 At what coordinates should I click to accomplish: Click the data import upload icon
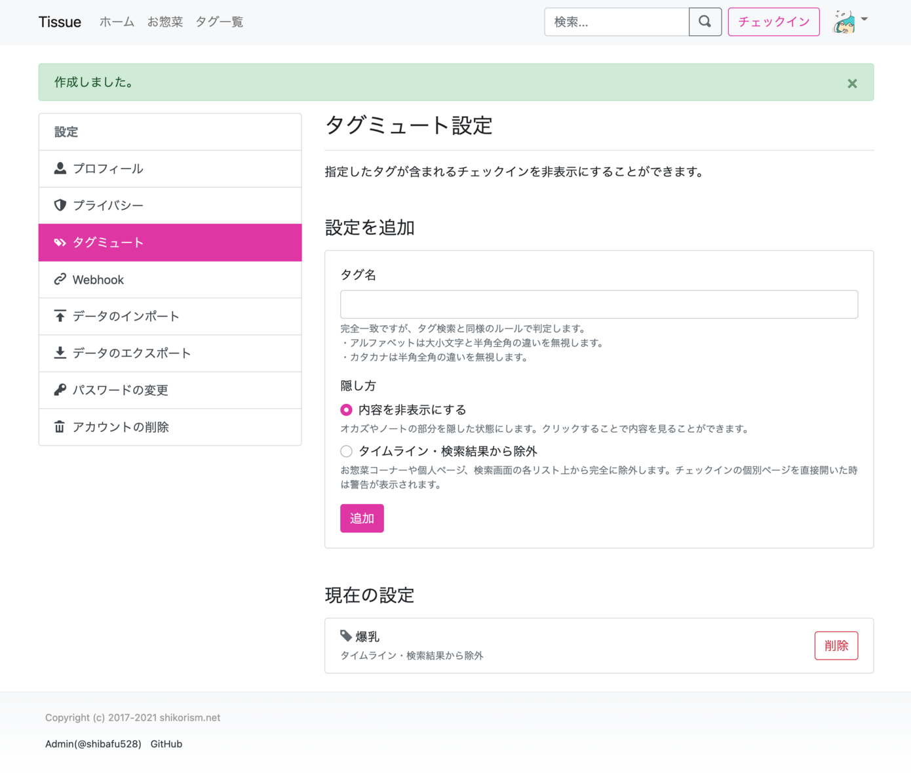60,316
